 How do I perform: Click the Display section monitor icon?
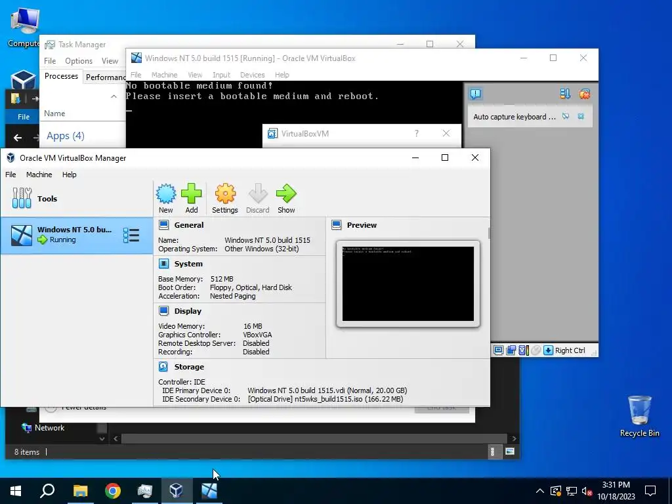(163, 310)
